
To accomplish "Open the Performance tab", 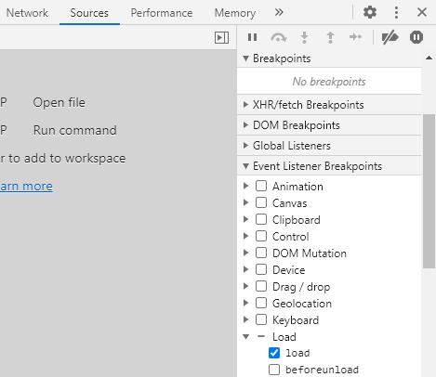I will [x=162, y=13].
